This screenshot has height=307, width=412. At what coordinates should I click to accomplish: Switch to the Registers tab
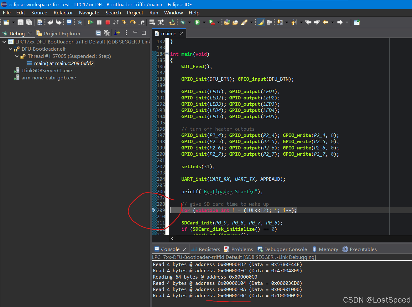[206, 249]
